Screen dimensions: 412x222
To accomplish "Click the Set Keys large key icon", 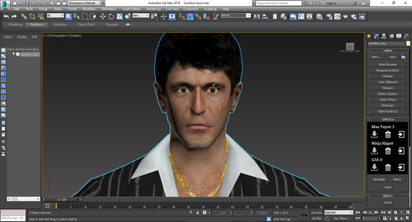I will click(304, 215).
